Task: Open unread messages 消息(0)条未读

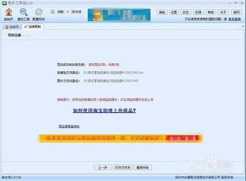Action: pos(69,12)
